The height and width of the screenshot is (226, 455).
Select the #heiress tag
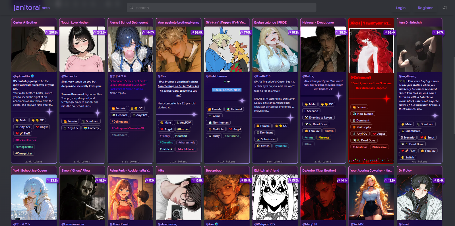(x=324, y=137)
